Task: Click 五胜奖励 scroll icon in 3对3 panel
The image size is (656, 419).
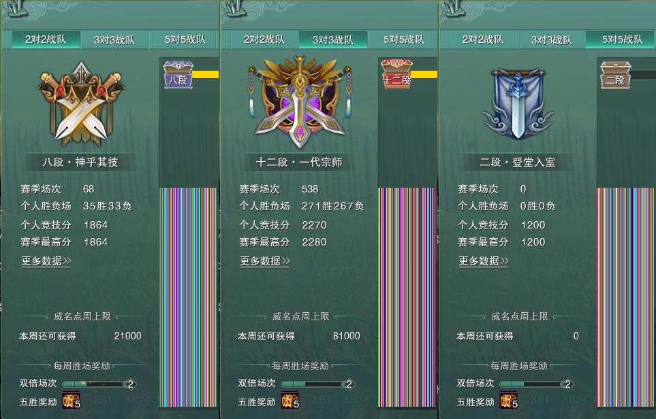Action: click(x=290, y=401)
